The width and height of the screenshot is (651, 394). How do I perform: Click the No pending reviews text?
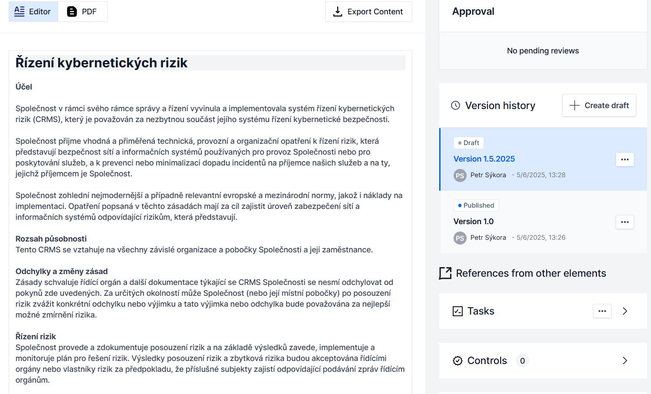pos(543,51)
